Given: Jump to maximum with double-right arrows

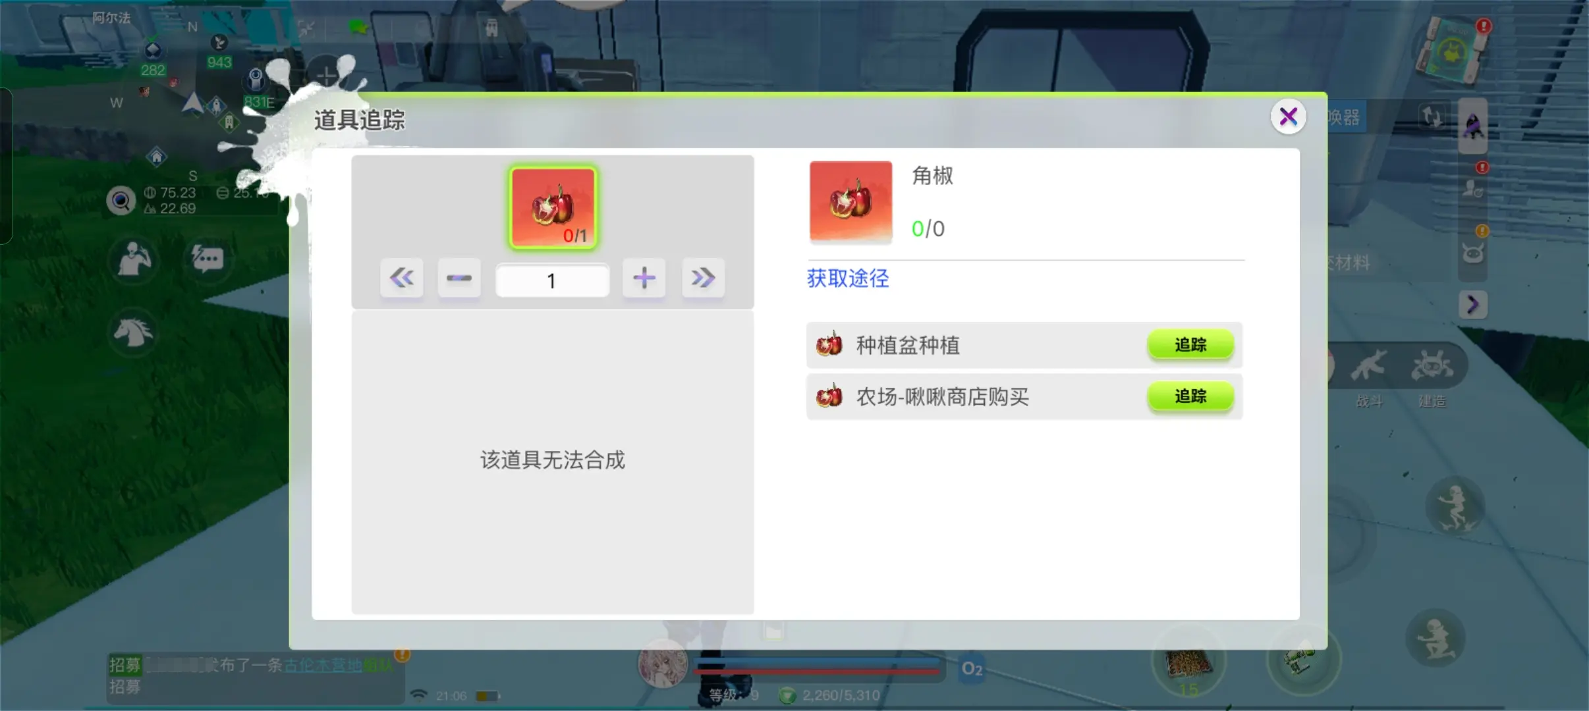Looking at the screenshot, I should 702,278.
